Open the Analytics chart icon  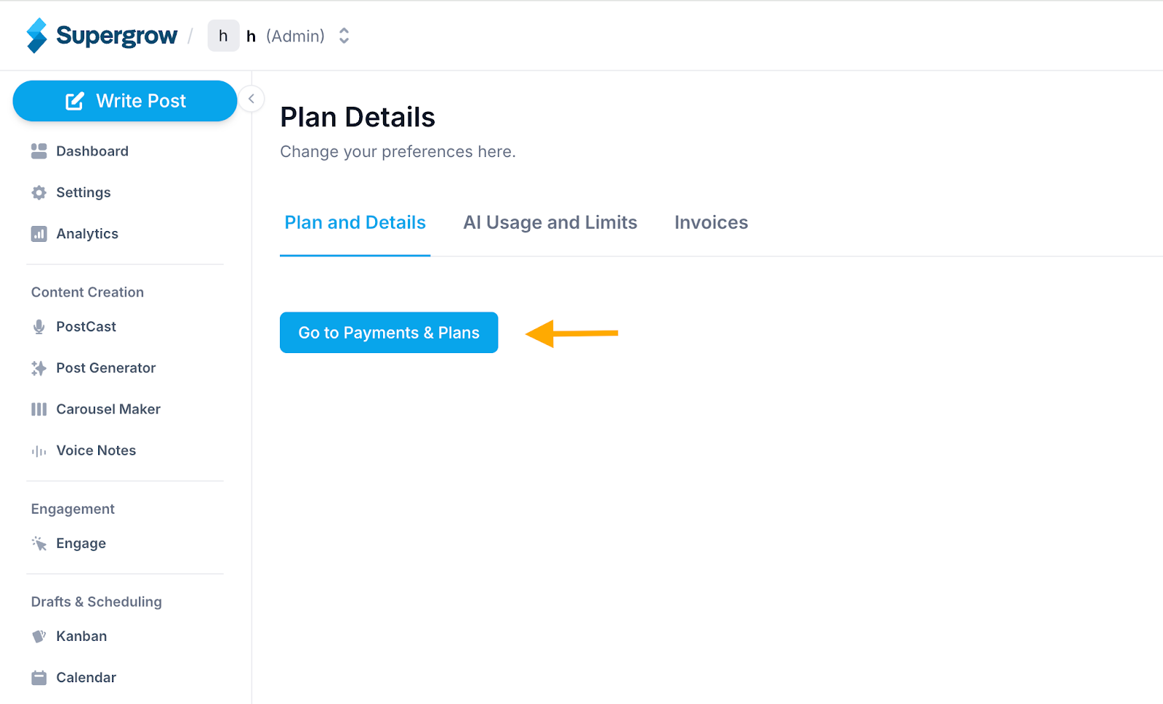[x=39, y=234]
